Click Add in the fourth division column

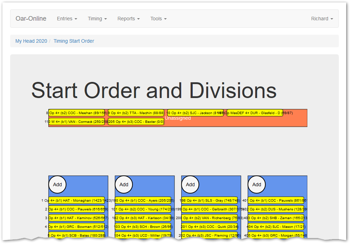(257, 184)
